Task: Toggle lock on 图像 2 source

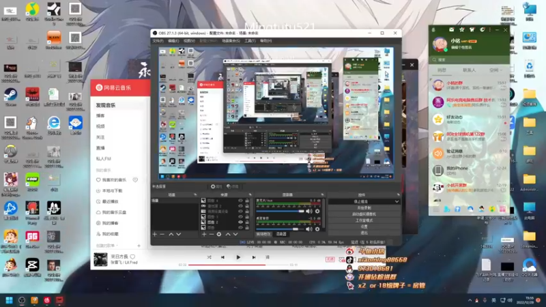Action: click(x=247, y=222)
